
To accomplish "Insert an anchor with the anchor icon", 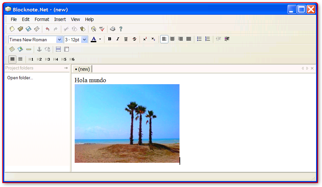I will click(39, 49).
